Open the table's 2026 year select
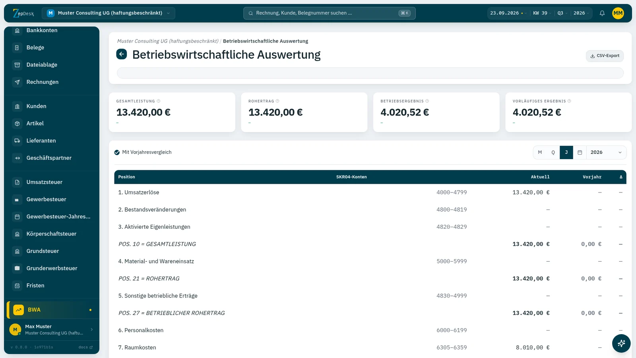 pyautogui.click(x=606, y=152)
